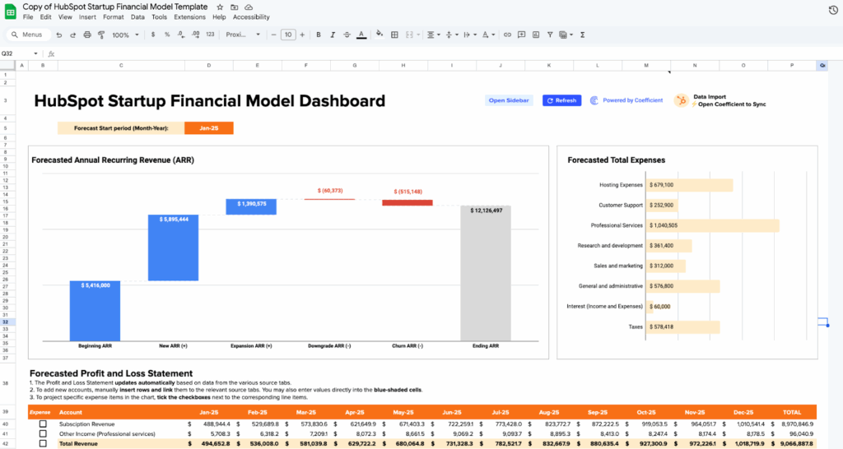The height and width of the screenshot is (449, 843).
Task: Tick the Other Income checkbox
Action: pos(42,433)
